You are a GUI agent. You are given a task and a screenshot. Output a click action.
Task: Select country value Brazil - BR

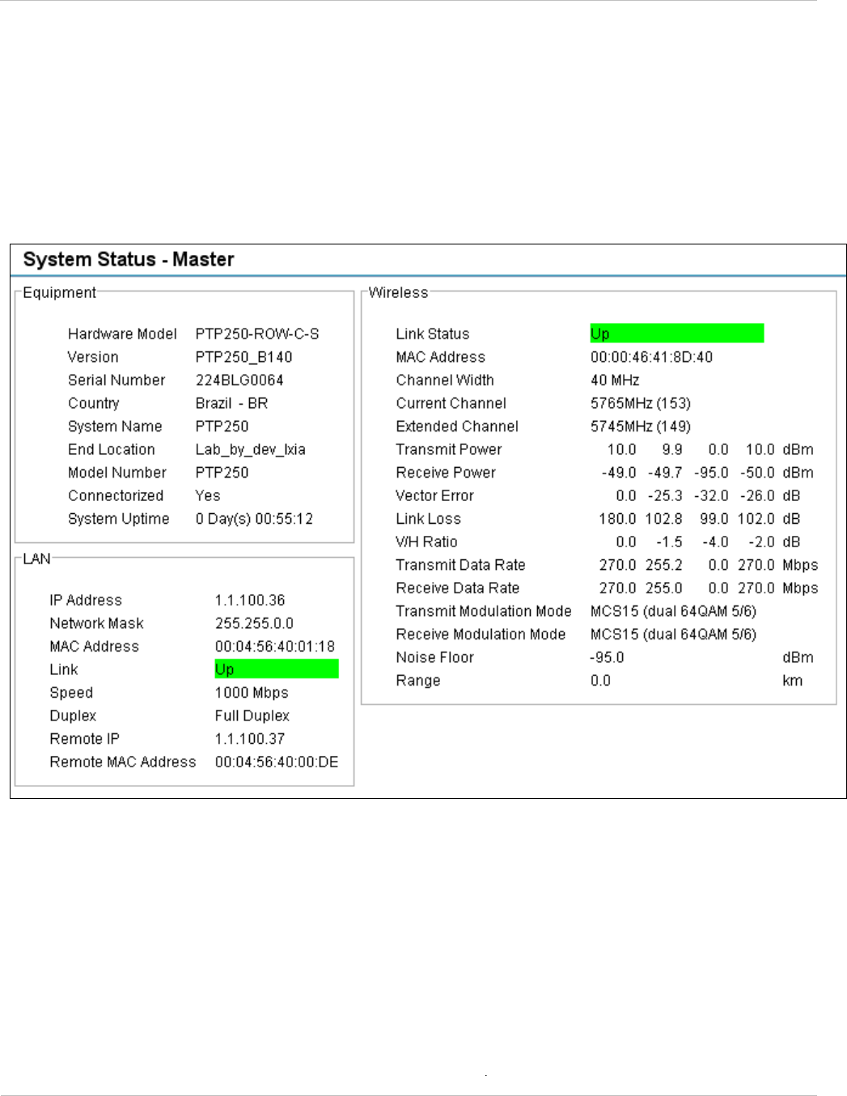[231, 403]
